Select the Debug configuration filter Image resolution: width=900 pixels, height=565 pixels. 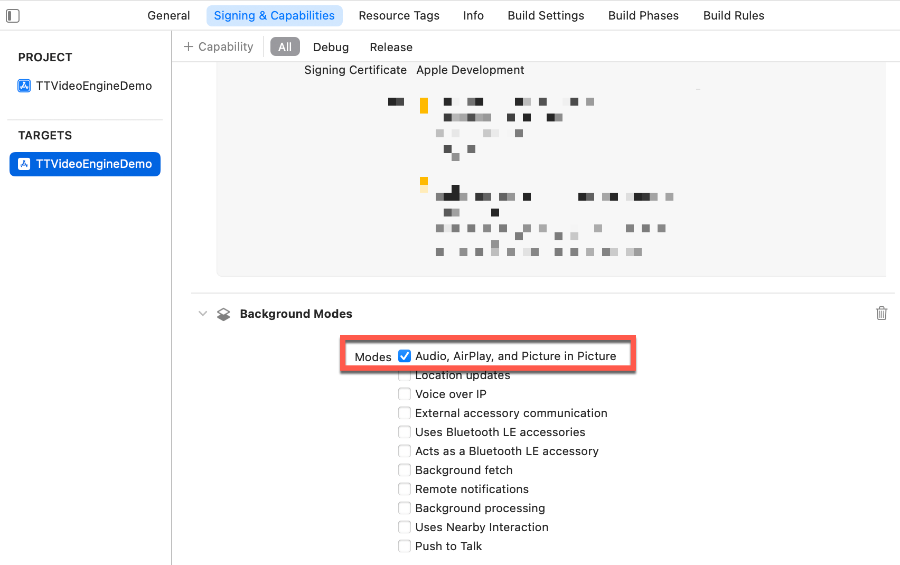click(331, 47)
